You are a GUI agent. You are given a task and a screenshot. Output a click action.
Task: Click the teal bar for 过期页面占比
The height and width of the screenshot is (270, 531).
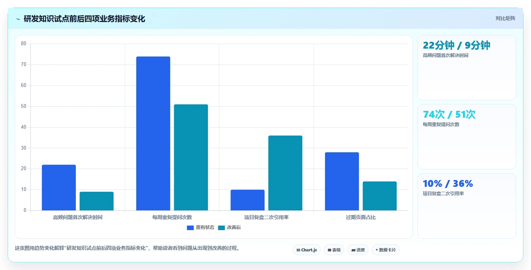tap(380, 196)
